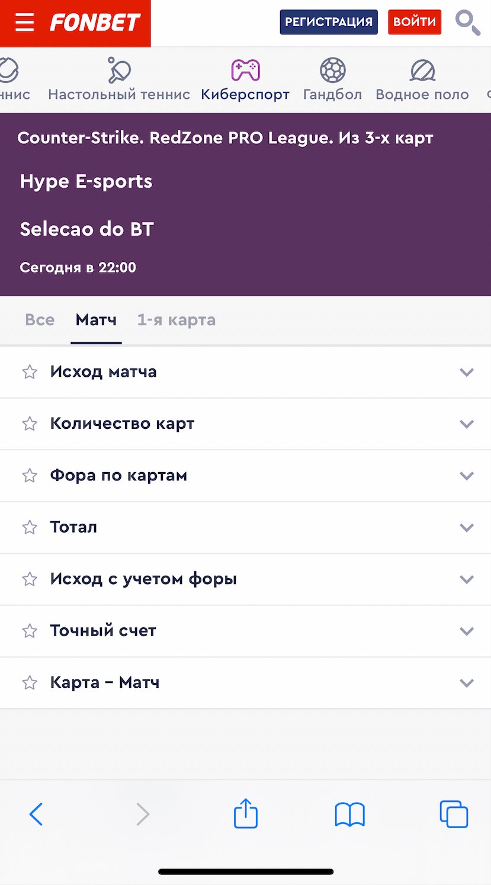This screenshot has height=885, width=491.
Task: Tap the Safari share icon
Action: (x=245, y=813)
